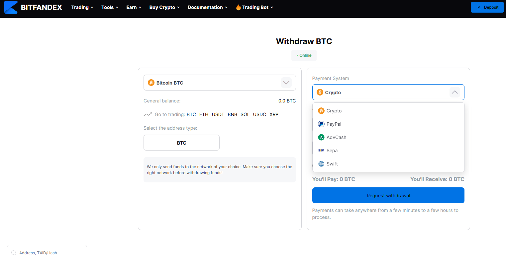Image resolution: width=506 pixels, height=255 pixels.
Task: Click the Bitcoin icon in Payment System field
Action: 320,92
